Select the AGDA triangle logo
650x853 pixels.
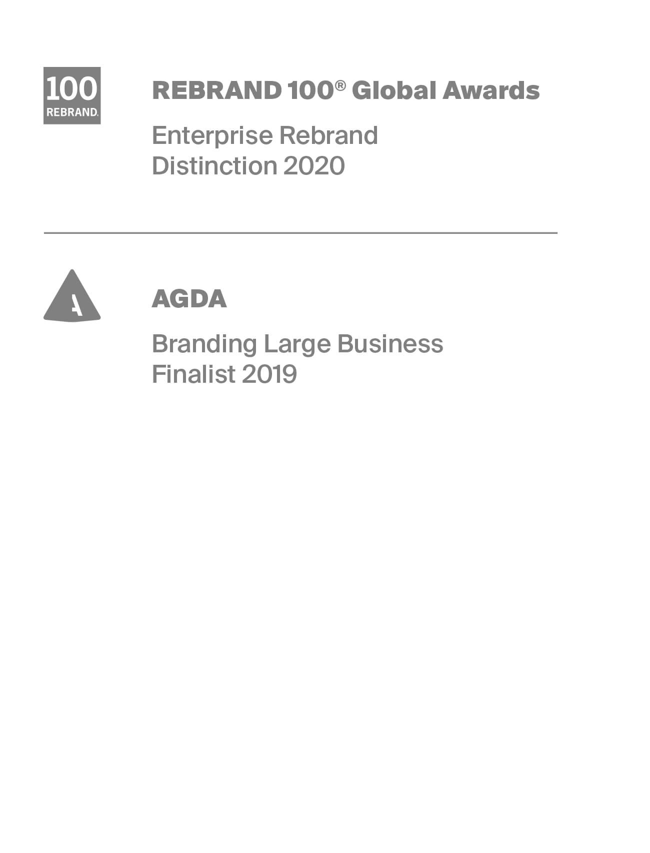[x=72, y=295]
